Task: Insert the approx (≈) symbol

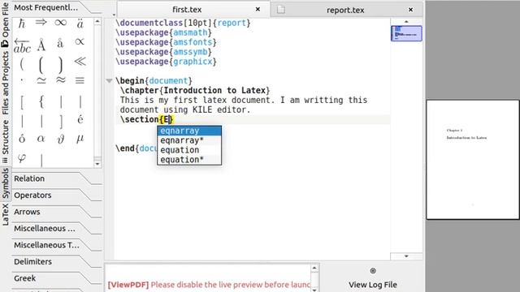Action: pos(61,80)
